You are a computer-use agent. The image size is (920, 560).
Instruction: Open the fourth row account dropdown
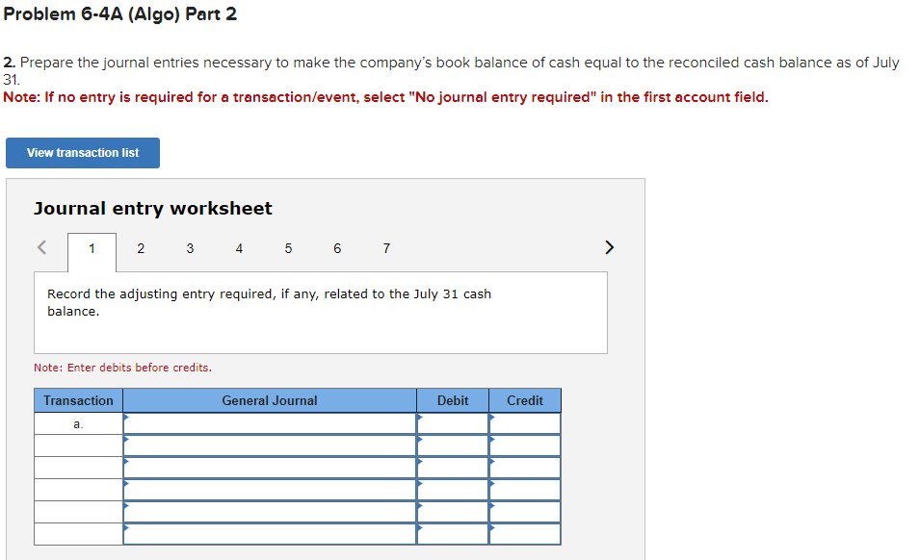click(x=270, y=490)
